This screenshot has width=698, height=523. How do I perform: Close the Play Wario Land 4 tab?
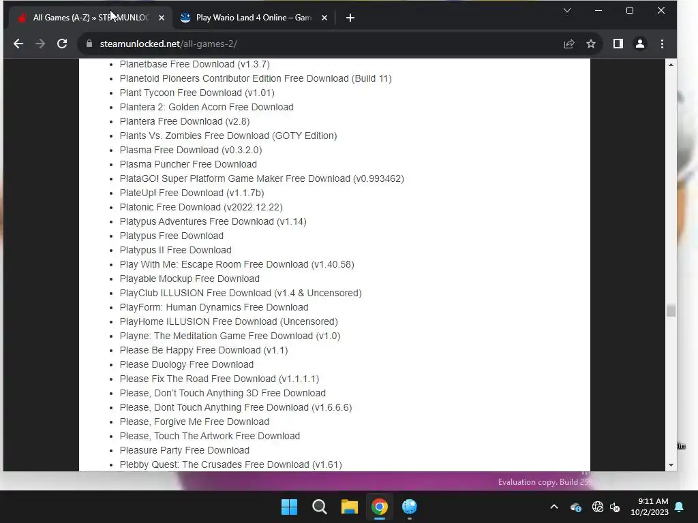324,18
